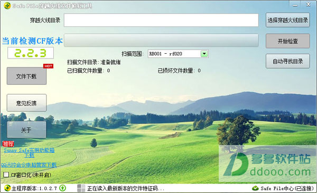Image resolution: width=317 pixels, height=193 pixels.
Task: Open the 关于 button
Action: [x=26, y=130]
